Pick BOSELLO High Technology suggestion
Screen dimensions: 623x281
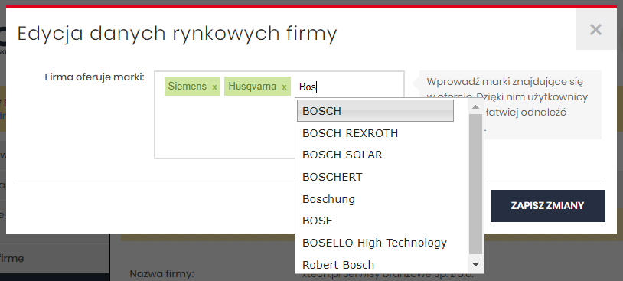[376, 243]
